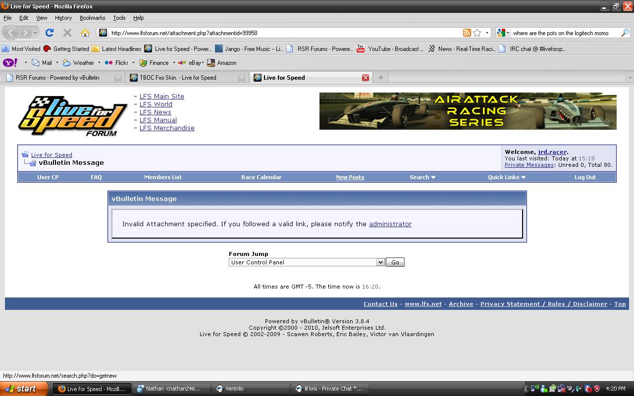Image resolution: width=634 pixels, height=396 pixels.
Task: Open the Quick Links dropdown
Action: point(507,177)
